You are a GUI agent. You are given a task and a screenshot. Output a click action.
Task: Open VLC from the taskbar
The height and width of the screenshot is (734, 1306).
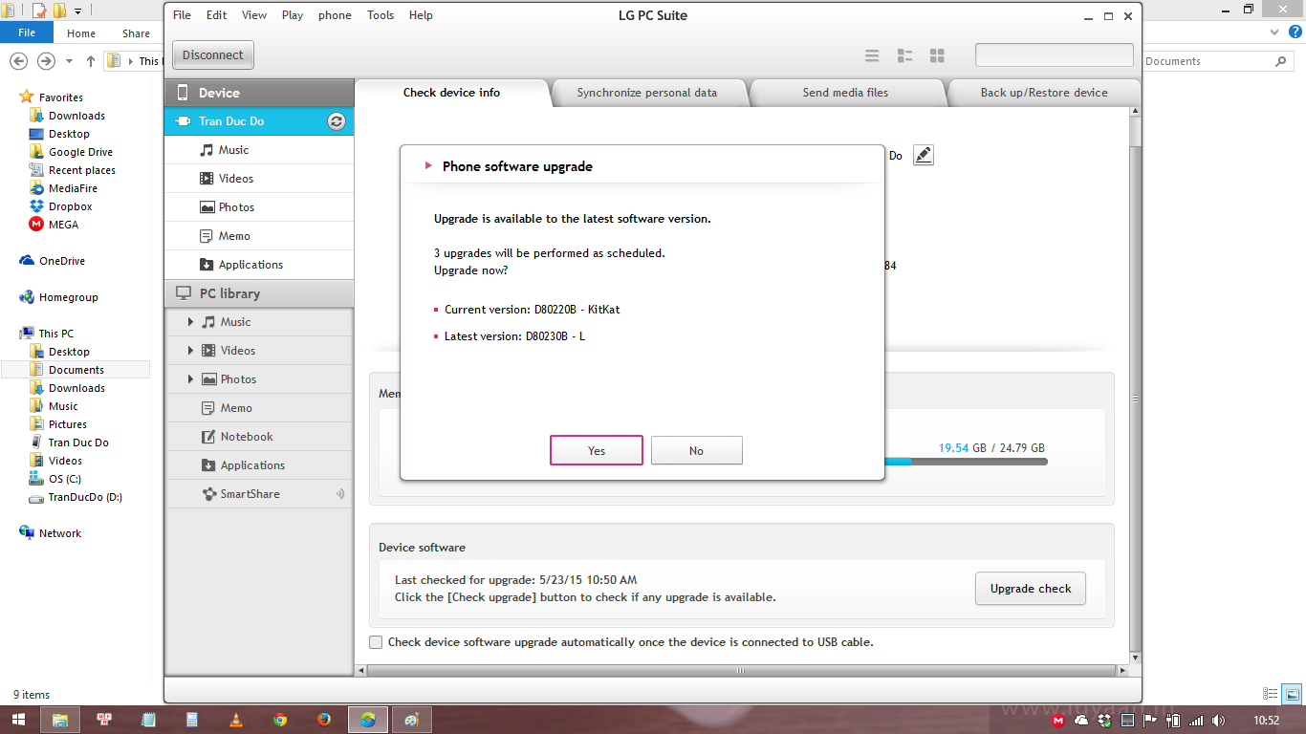coord(236,720)
